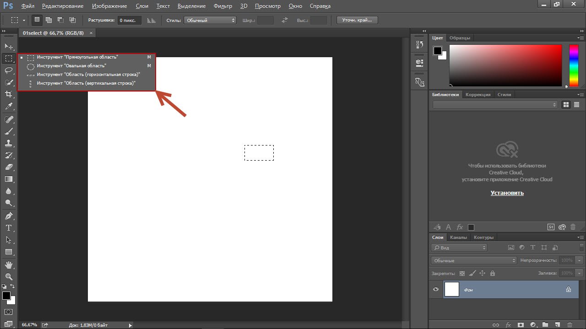Hide the Фон layer with eye icon
Viewport: 586px width, 329px height.
click(436, 289)
